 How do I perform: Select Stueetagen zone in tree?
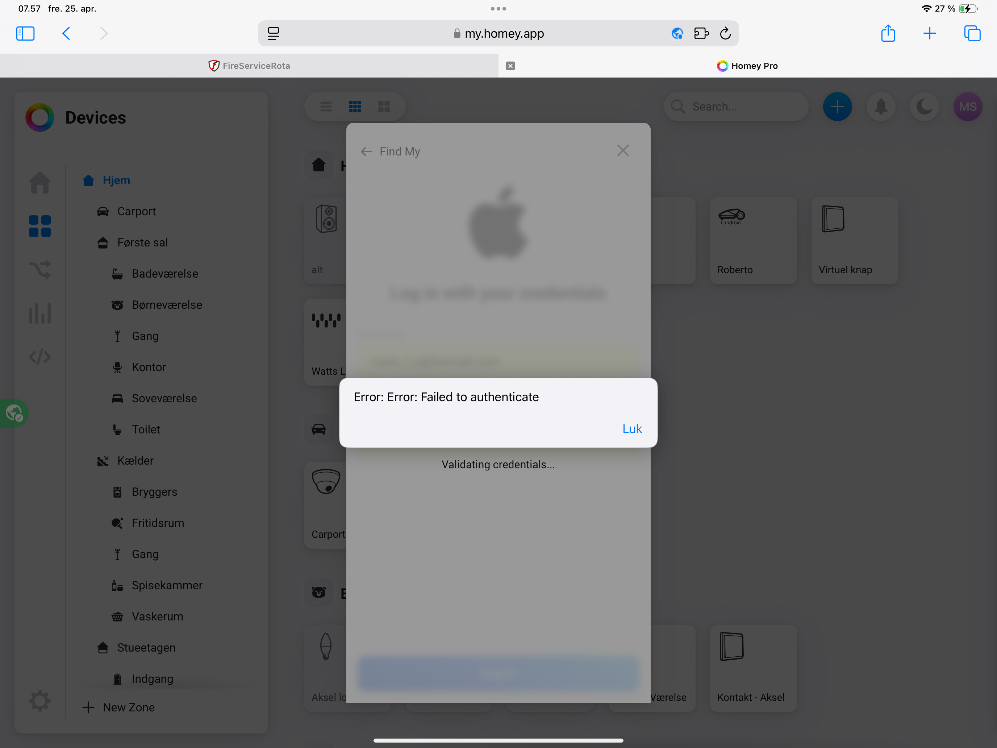(146, 648)
